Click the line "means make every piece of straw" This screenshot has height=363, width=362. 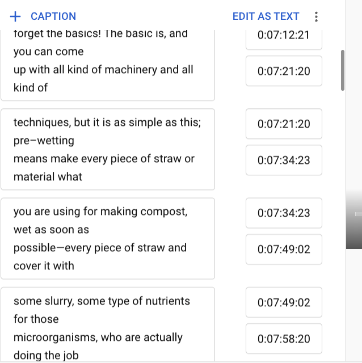[x=104, y=159]
